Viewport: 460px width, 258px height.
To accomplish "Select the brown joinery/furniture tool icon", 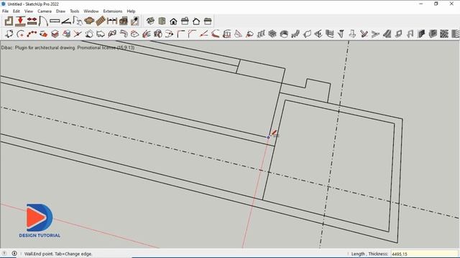I will point(89,21).
